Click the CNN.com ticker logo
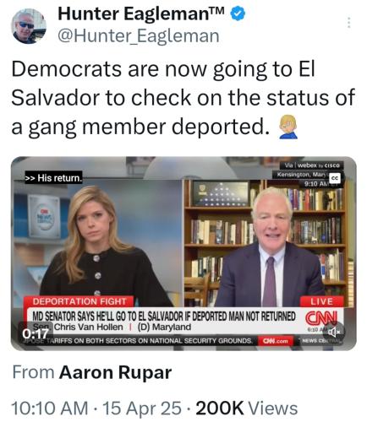This screenshot has width=367, height=422. [276, 341]
